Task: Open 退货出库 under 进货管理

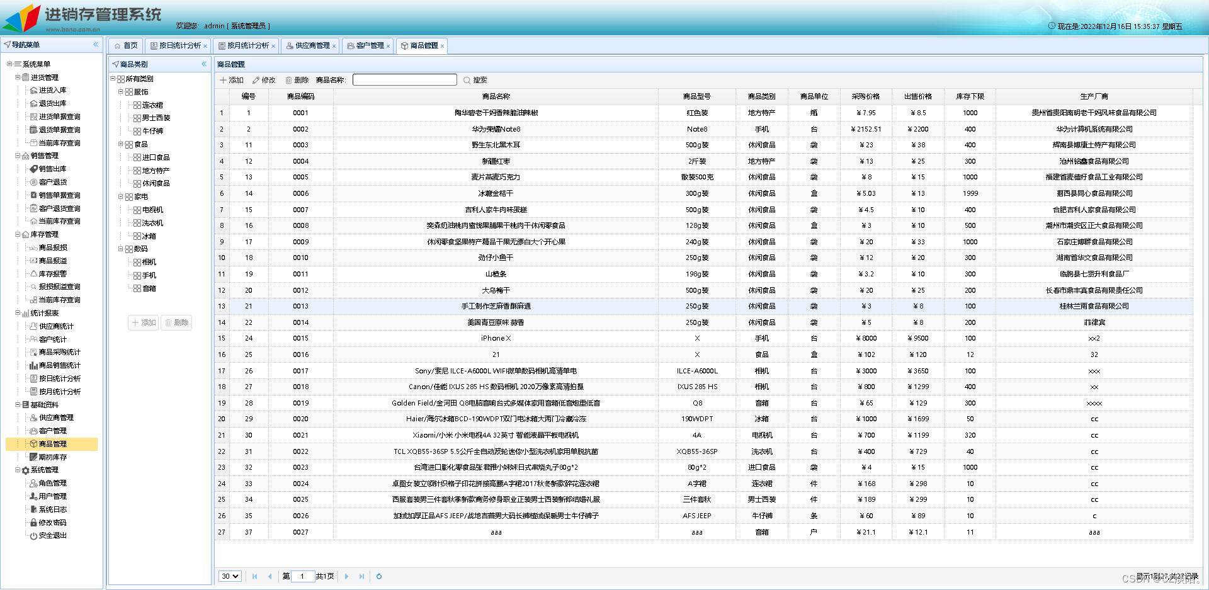Action: point(52,103)
